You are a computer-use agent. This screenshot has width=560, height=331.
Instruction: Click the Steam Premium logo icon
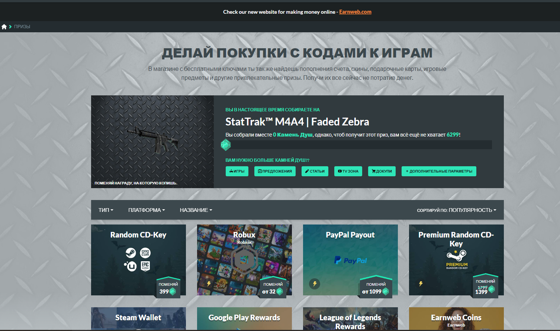457,259
